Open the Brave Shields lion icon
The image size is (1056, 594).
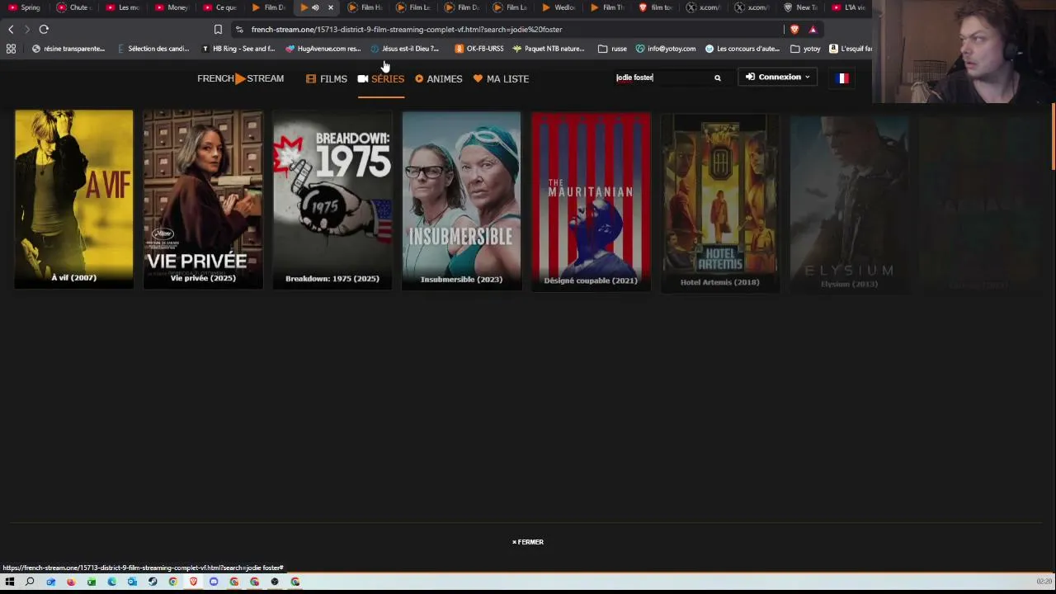[794, 30]
